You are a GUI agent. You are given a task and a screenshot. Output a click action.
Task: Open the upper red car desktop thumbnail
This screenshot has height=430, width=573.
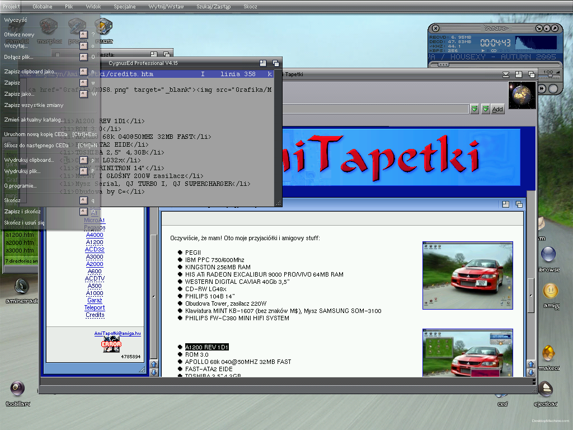pos(467,275)
